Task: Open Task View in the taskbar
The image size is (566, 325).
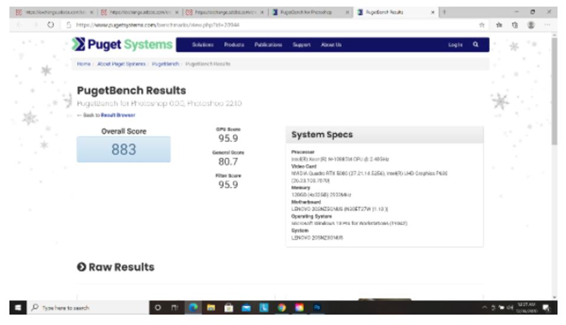Action: tap(175, 308)
